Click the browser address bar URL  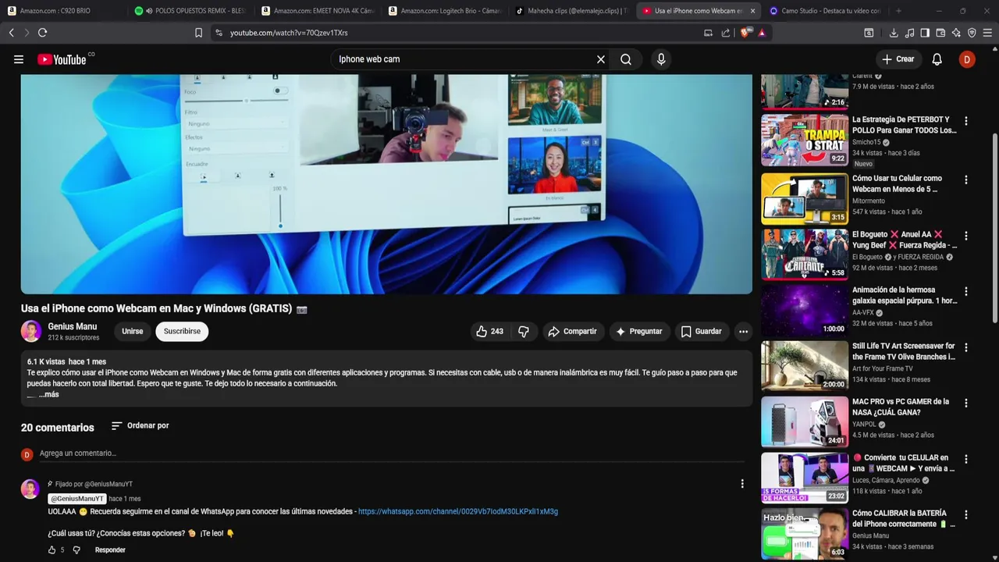[x=289, y=33]
